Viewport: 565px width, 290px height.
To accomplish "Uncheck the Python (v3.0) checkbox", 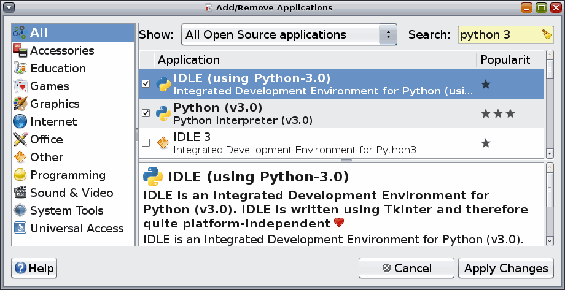I will point(146,113).
